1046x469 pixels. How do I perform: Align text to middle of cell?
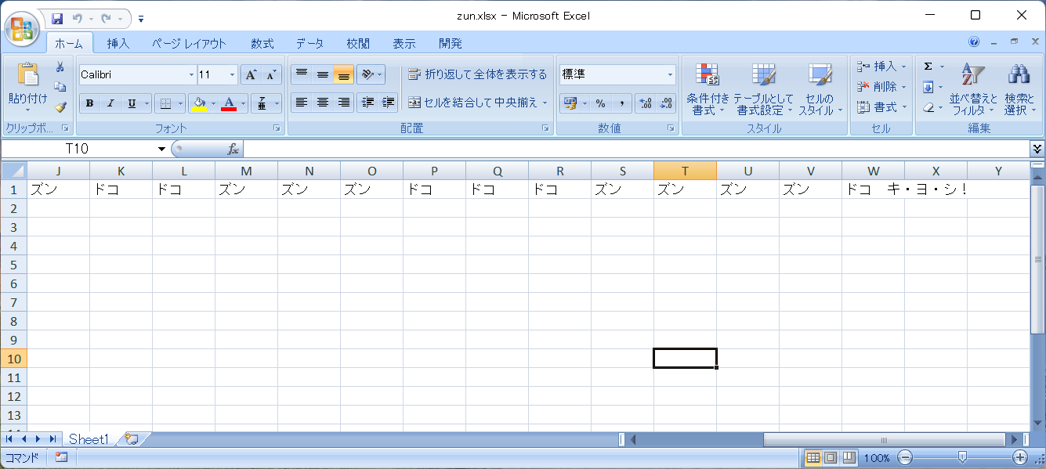click(322, 74)
